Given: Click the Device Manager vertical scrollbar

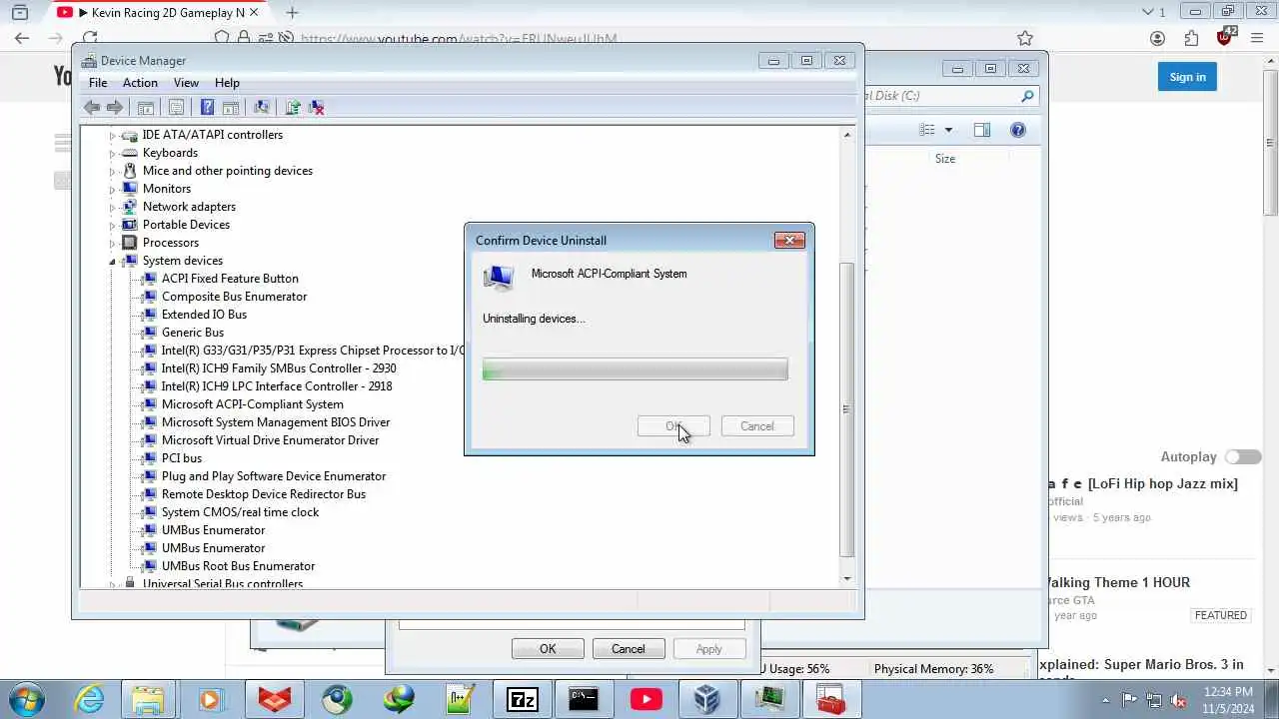Looking at the screenshot, I should tap(847, 408).
